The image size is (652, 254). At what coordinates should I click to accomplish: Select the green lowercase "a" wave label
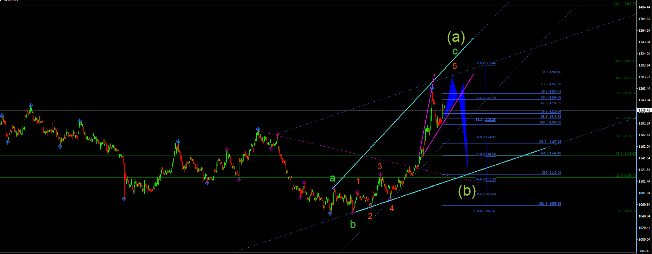pos(332,178)
